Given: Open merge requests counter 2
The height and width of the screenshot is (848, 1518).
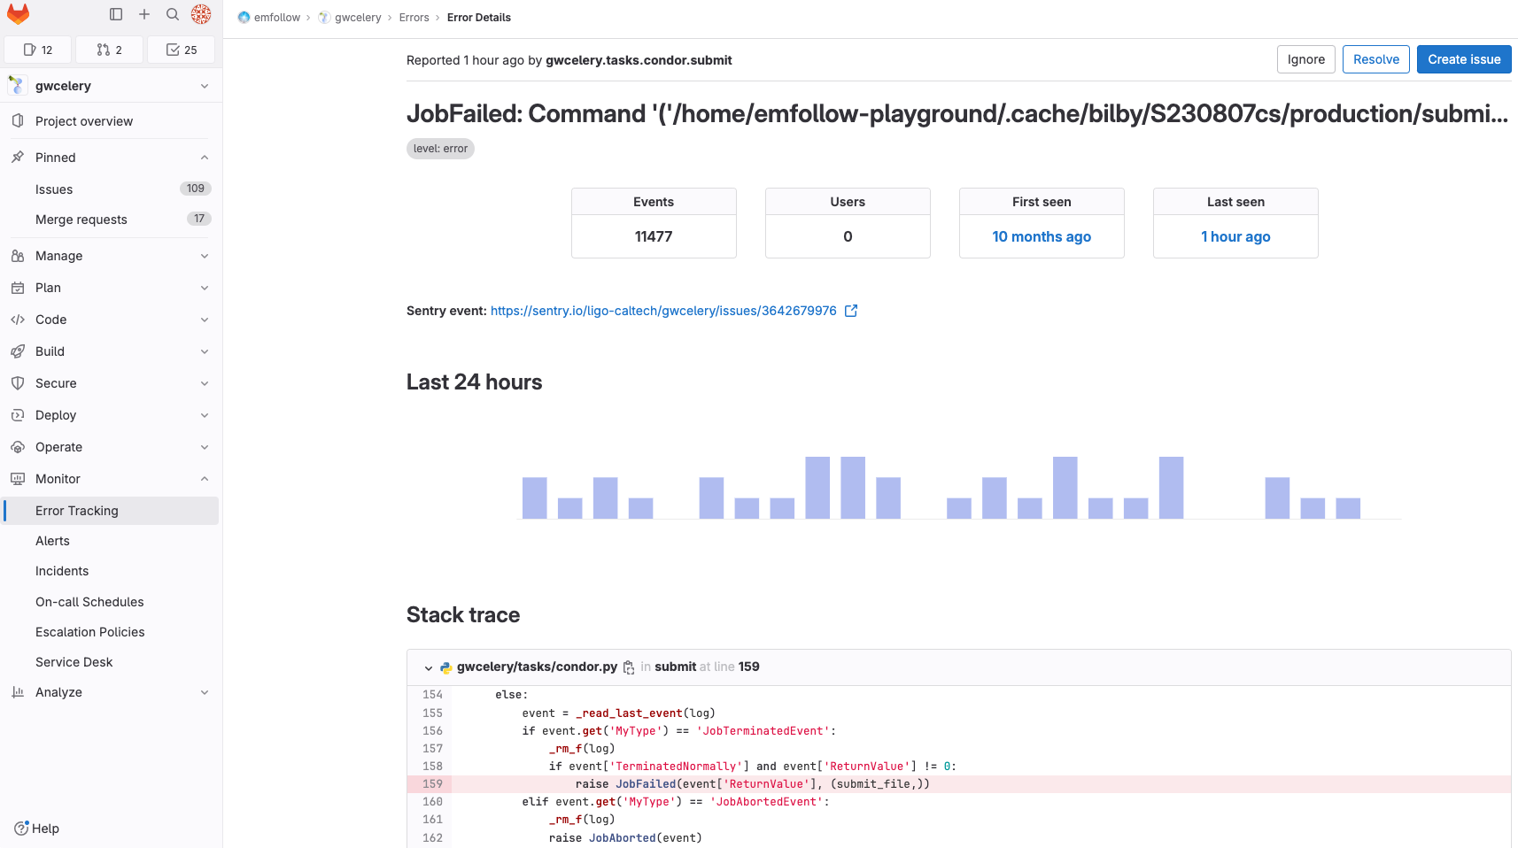Looking at the screenshot, I should click(x=110, y=50).
